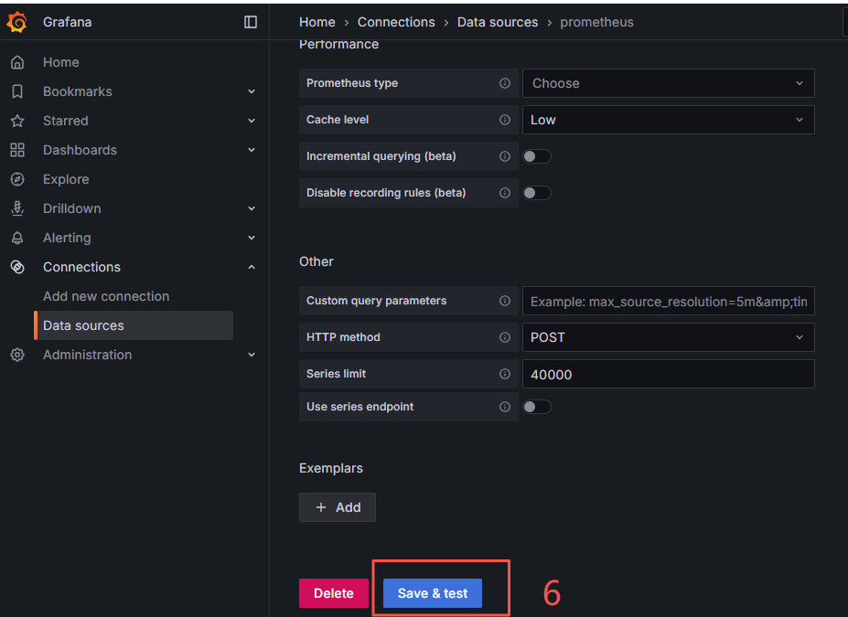Click the Other section heading
Image resolution: width=848 pixels, height=617 pixels.
(x=317, y=261)
